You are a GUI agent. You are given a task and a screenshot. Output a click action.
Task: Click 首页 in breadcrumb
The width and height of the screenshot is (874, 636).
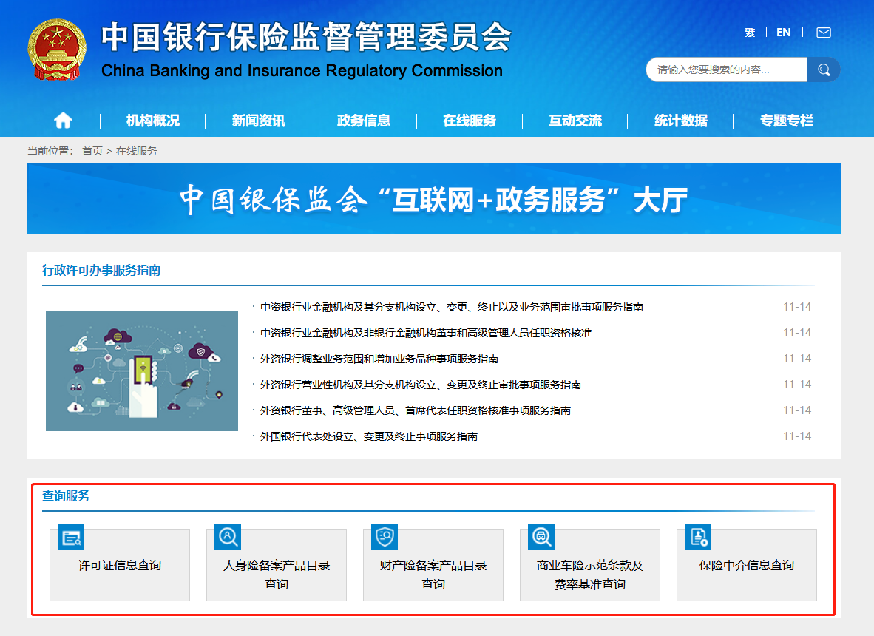point(92,151)
